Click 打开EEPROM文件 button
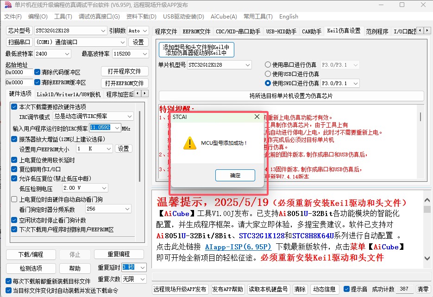This screenshot has width=433, height=297. pyautogui.click(x=125, y=83)
